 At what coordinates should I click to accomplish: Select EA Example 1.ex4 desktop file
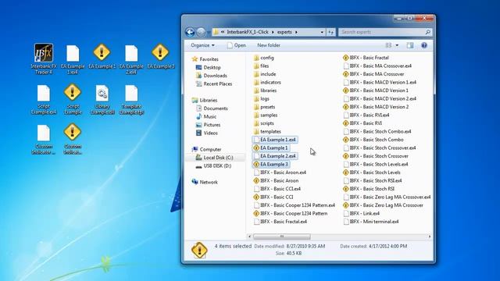point(73,59)
